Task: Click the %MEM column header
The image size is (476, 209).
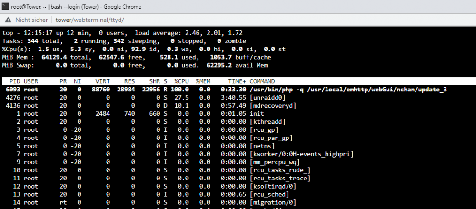Action: 203,81
